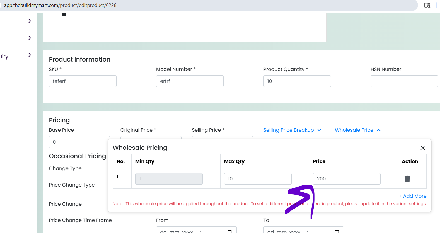Edit the Max Qty field in row 1
440x233 pixels.
tap(258, 179)
